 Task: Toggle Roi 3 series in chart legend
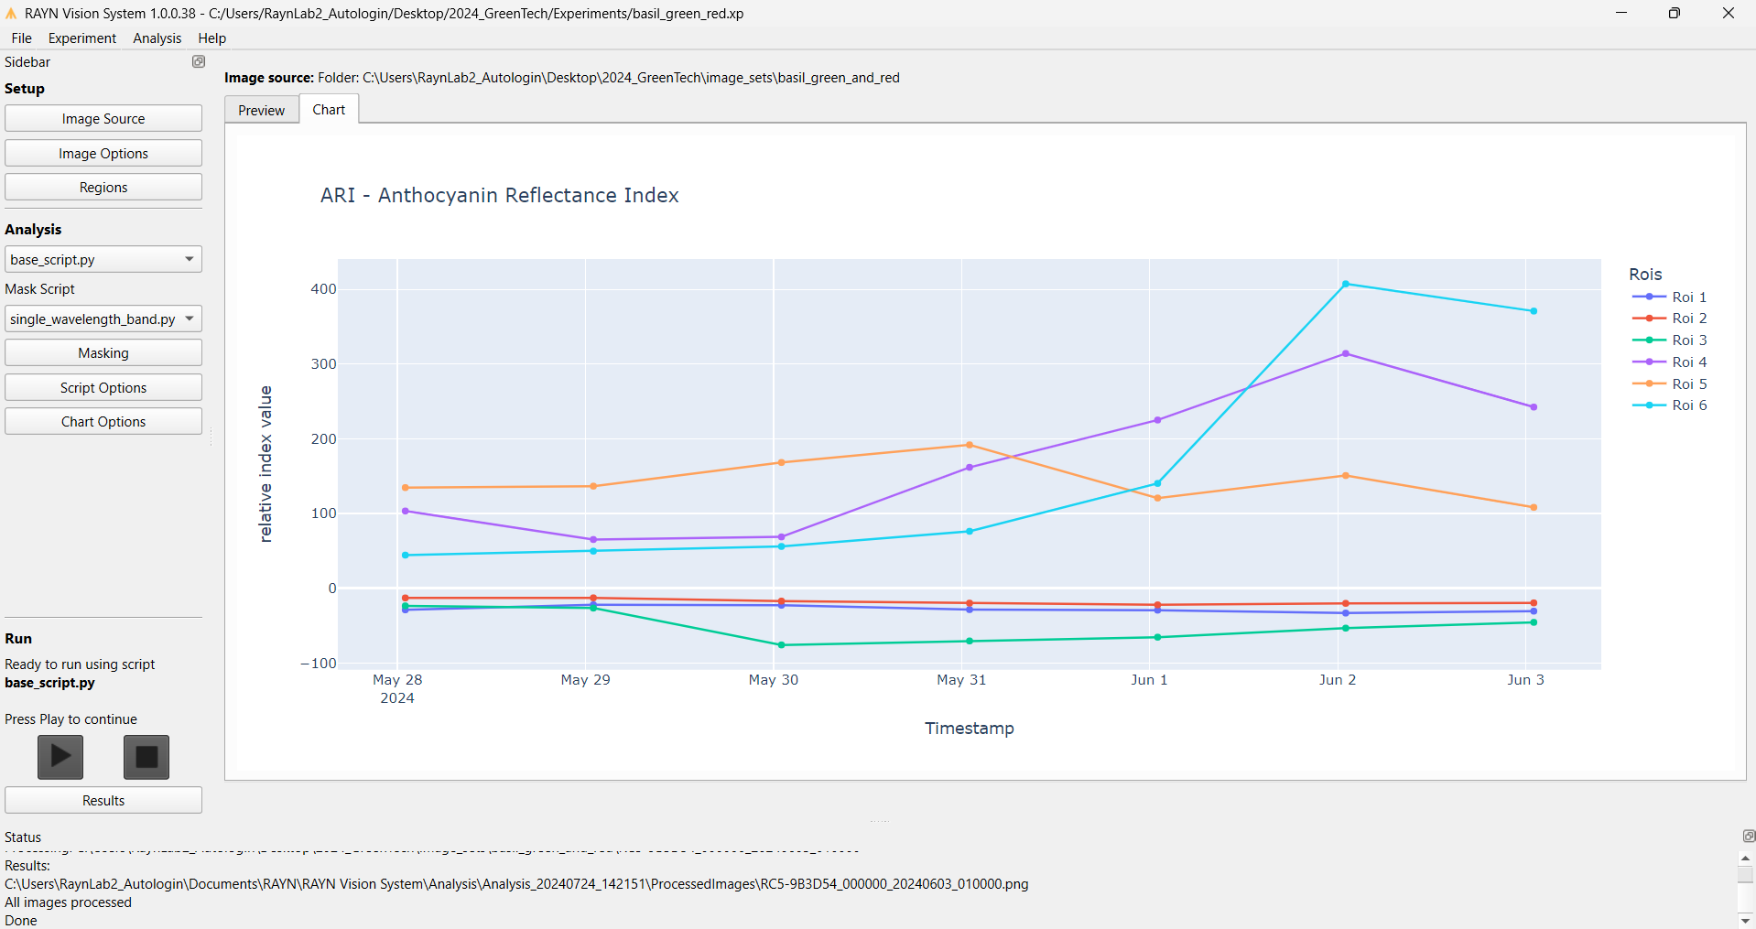(1669, 340)
